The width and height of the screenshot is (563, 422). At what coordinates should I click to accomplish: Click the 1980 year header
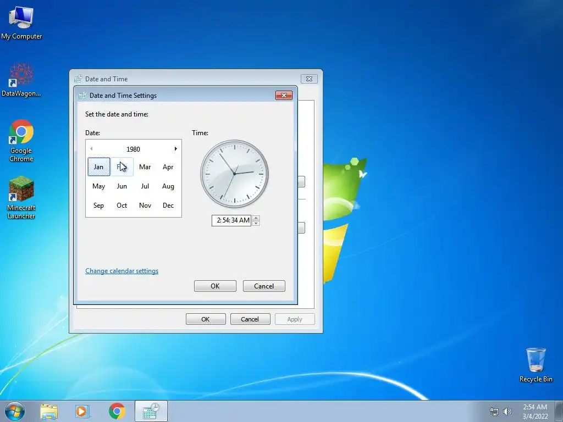tap(133, 149)
